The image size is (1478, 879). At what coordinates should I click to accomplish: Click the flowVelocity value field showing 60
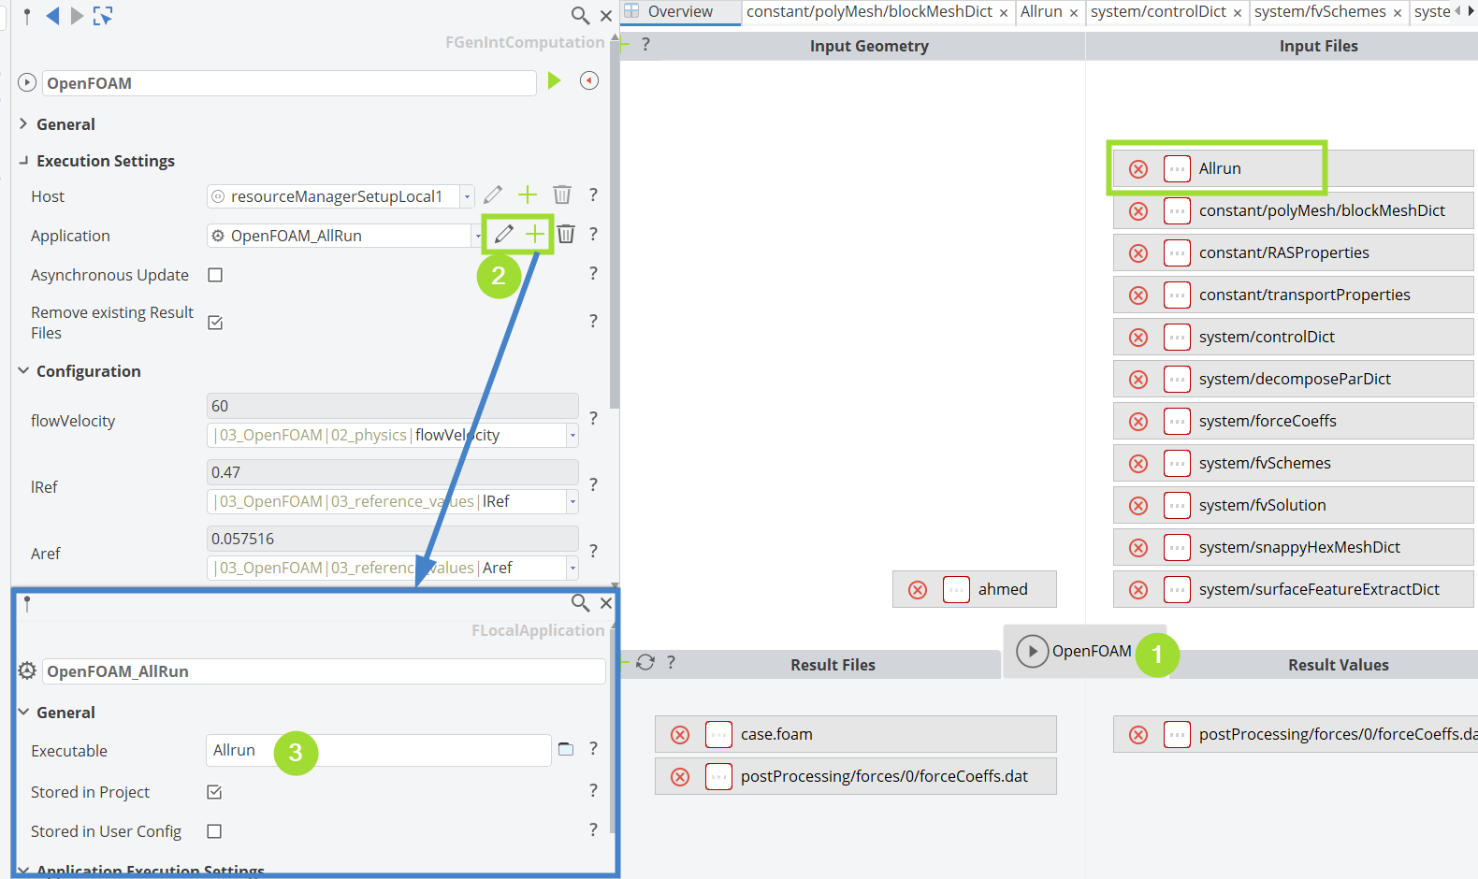[392, 406]
